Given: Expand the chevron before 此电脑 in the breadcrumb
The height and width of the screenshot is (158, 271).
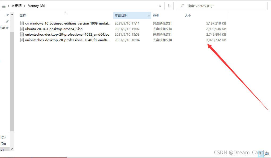Looking at the screenshot, I should click(9, 6).
